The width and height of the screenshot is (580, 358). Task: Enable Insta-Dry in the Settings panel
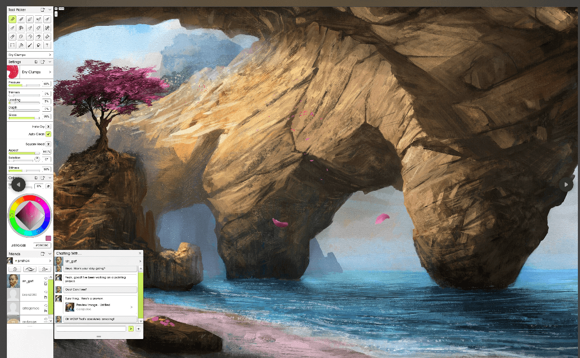click(48, 127)
